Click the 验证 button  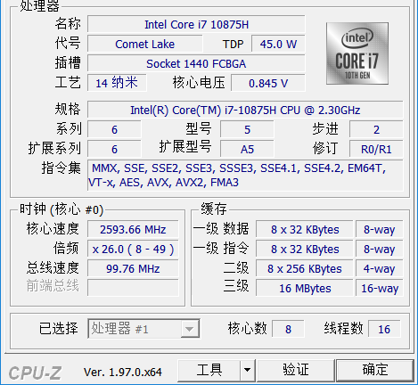point(296,370)
